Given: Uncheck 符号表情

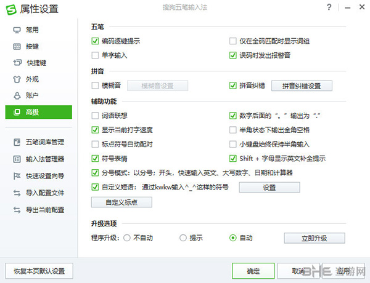Looking at the screenshot, I should 95,159.
